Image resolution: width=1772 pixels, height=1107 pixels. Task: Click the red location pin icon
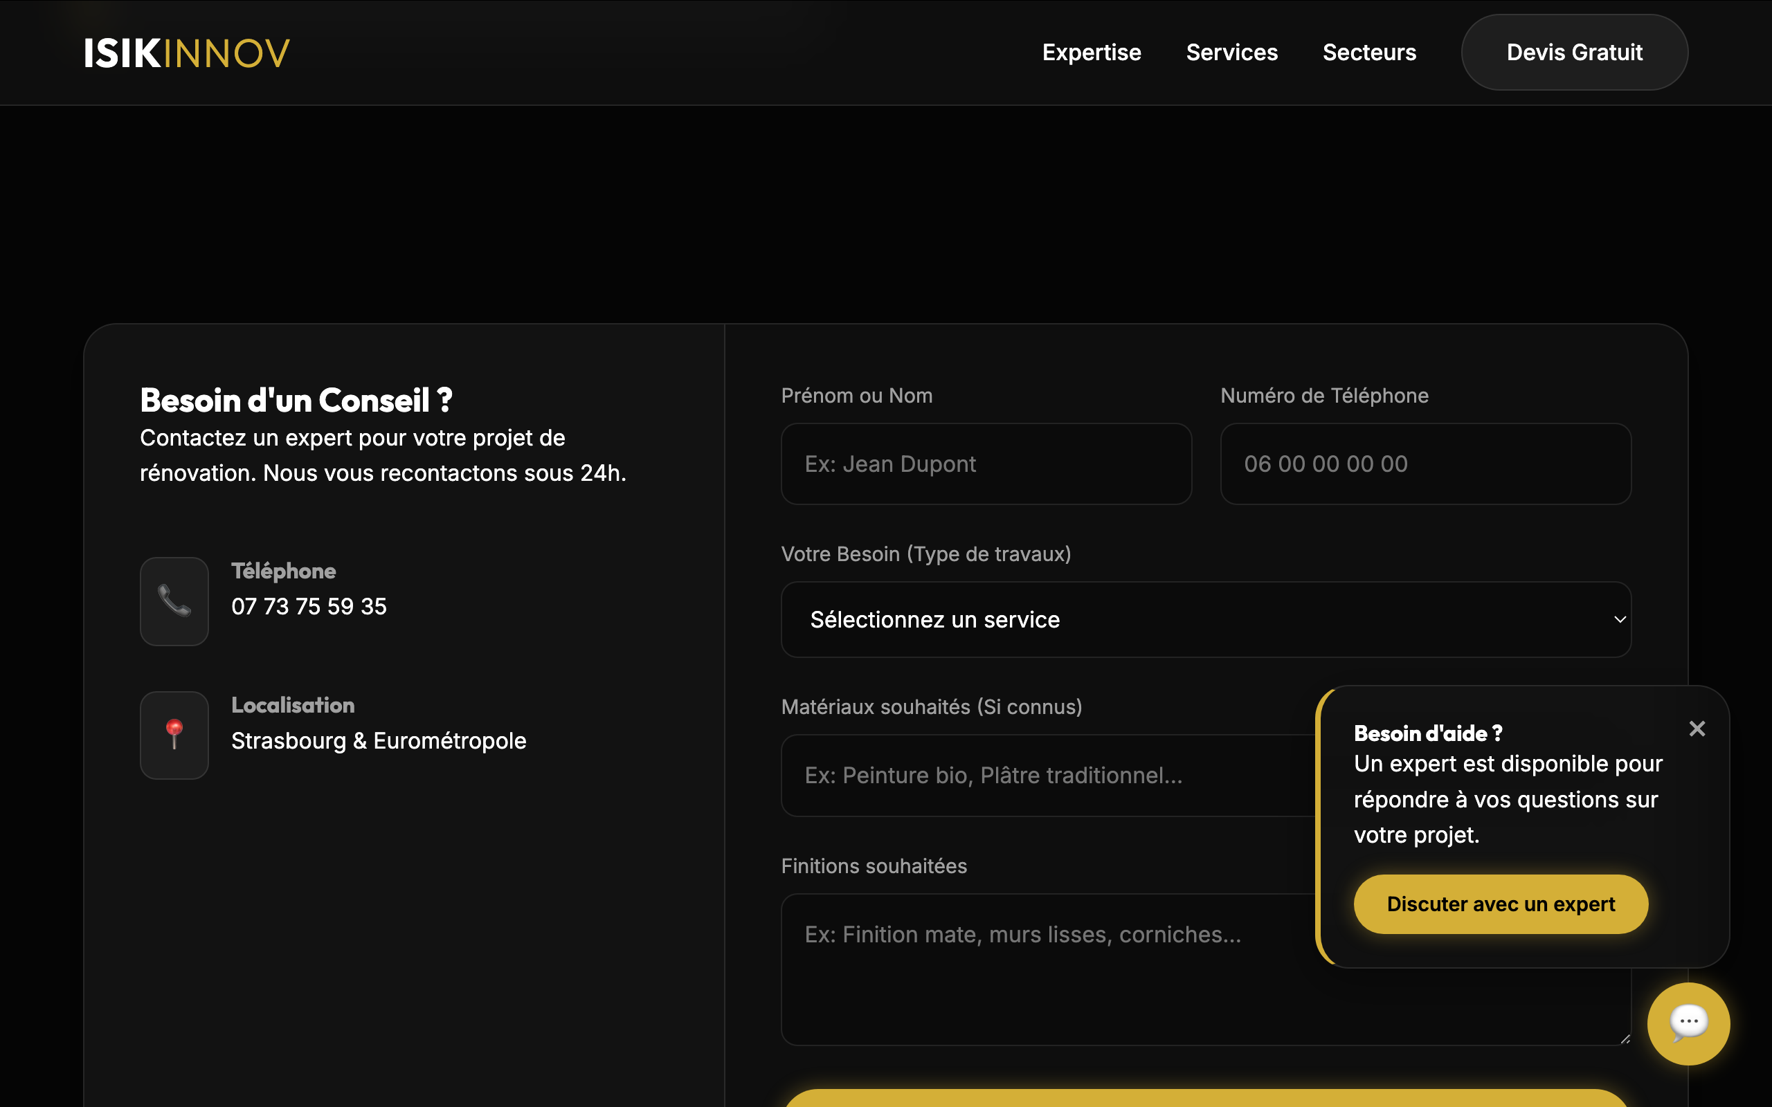coord(174,735)
